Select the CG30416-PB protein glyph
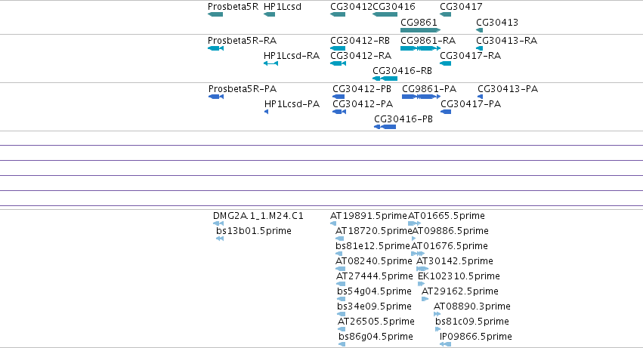 tap(385, 127)
